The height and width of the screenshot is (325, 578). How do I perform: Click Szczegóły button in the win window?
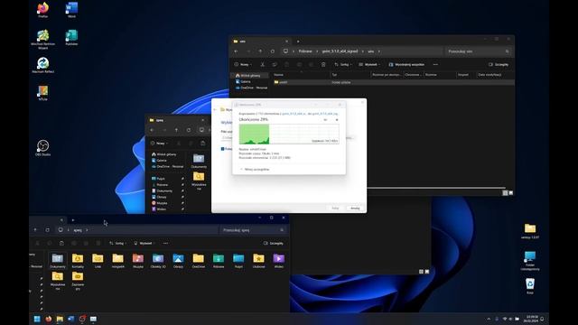point(499,64)
